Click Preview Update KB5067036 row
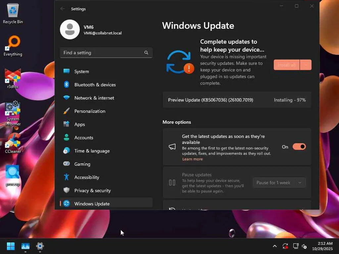 click(237, 100)
